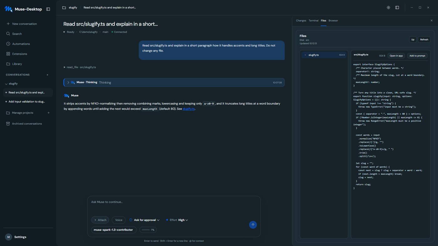
Task: Open the Library folder icon
Action: (8, 64)
